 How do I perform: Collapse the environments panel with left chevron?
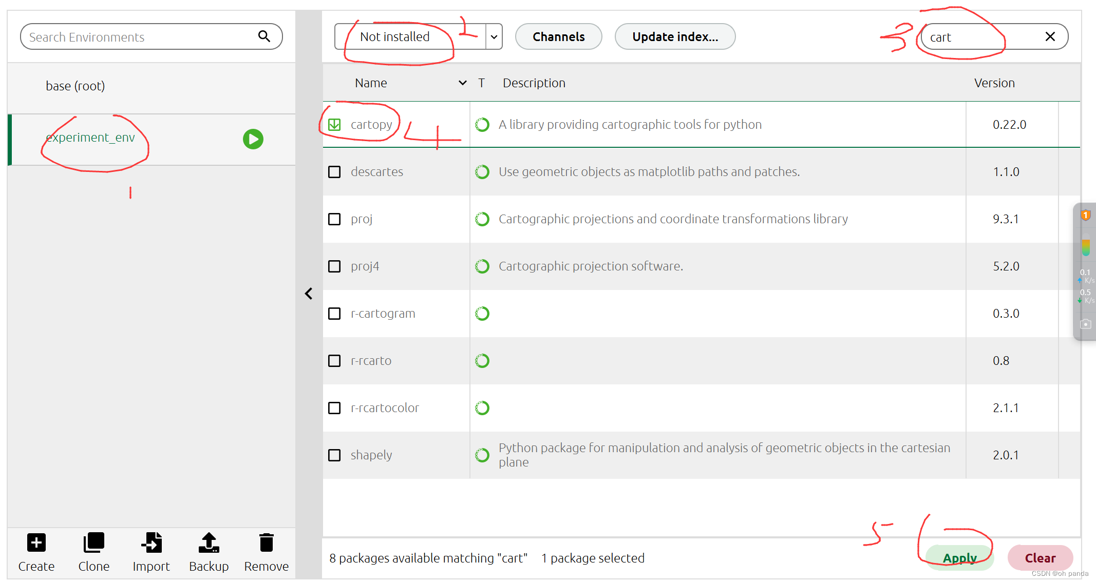pos(309,294)
